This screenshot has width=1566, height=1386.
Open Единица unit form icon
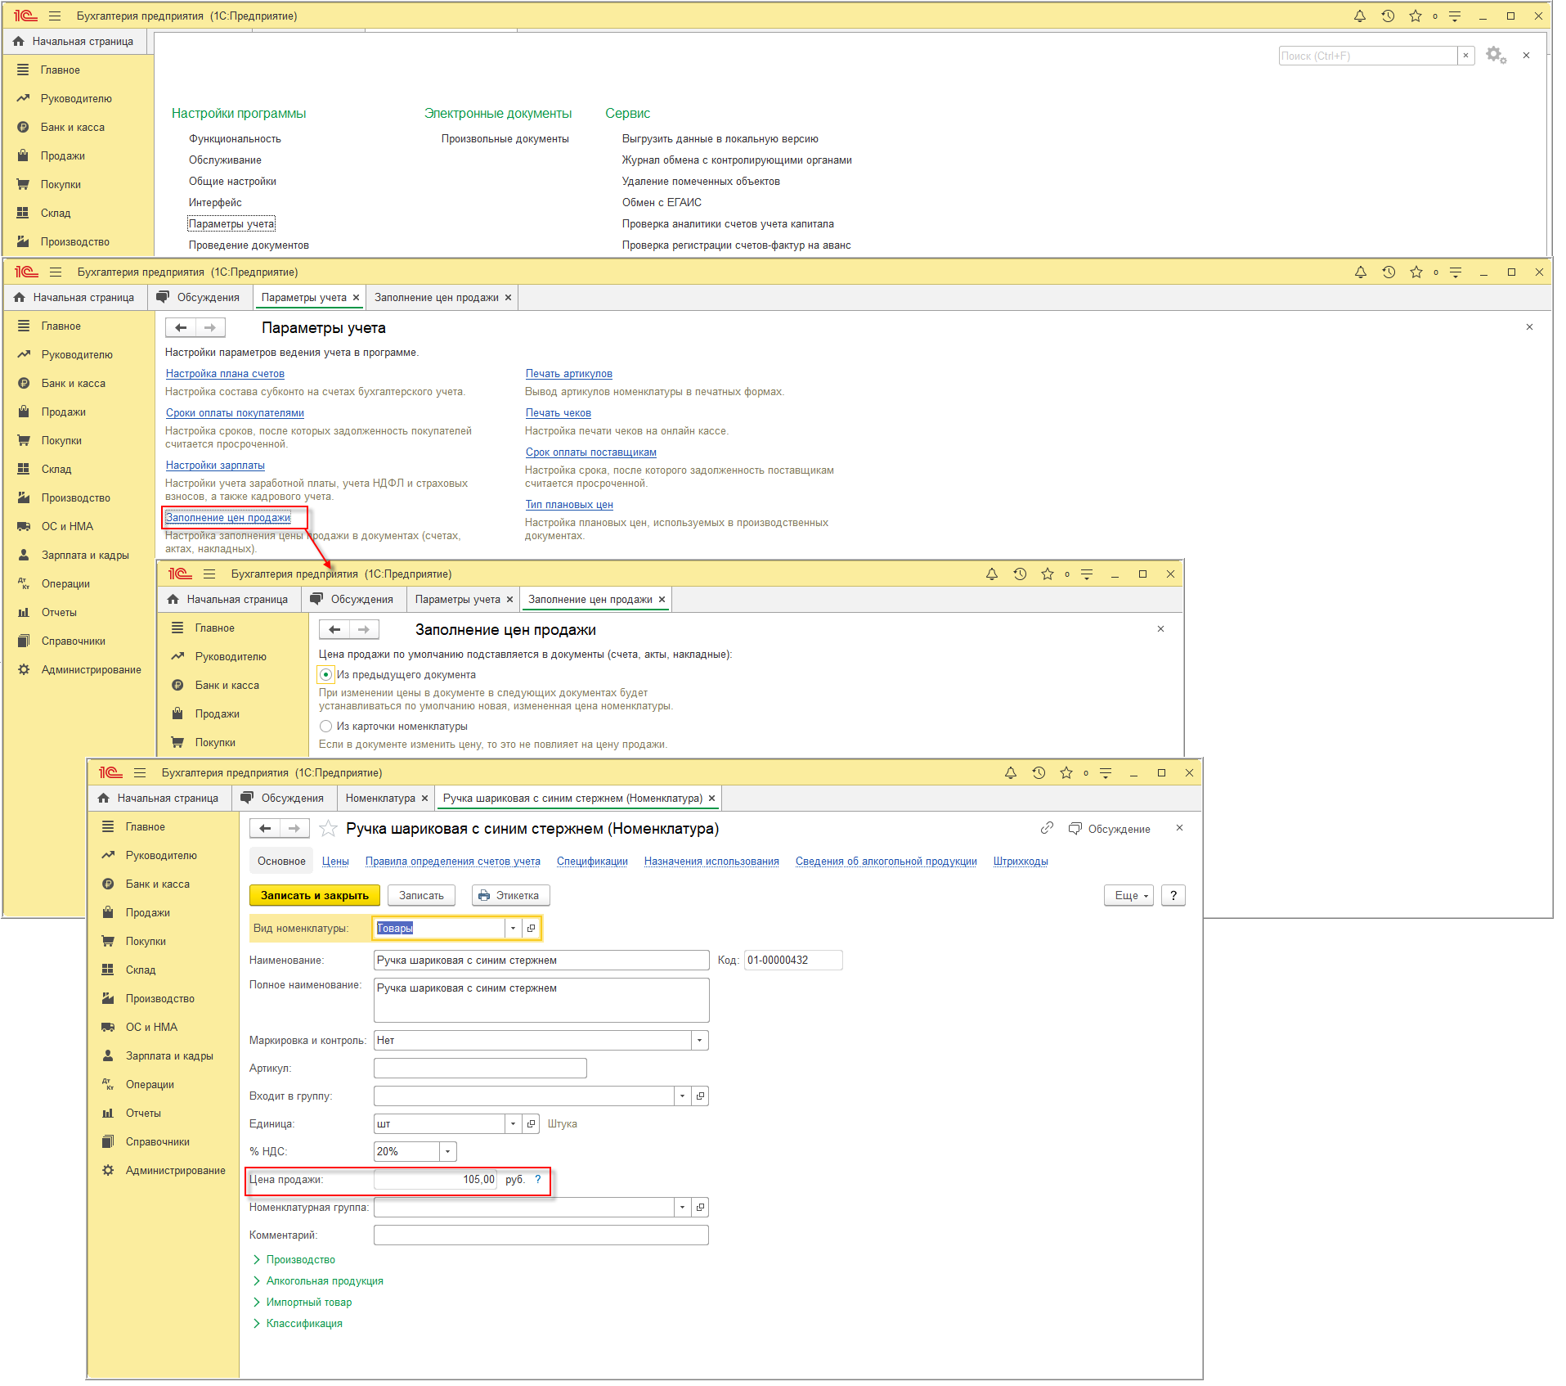click(x=531, y=1123)
